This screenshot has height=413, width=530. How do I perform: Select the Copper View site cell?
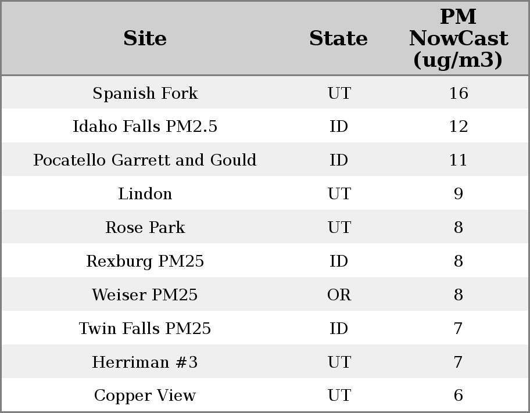pos(145,396)
